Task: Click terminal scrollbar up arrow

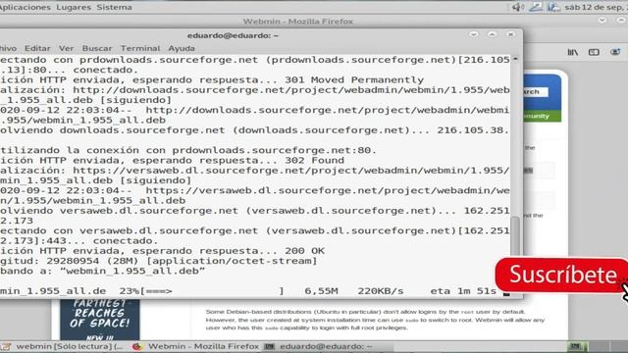Action: [x=516, y=59]
